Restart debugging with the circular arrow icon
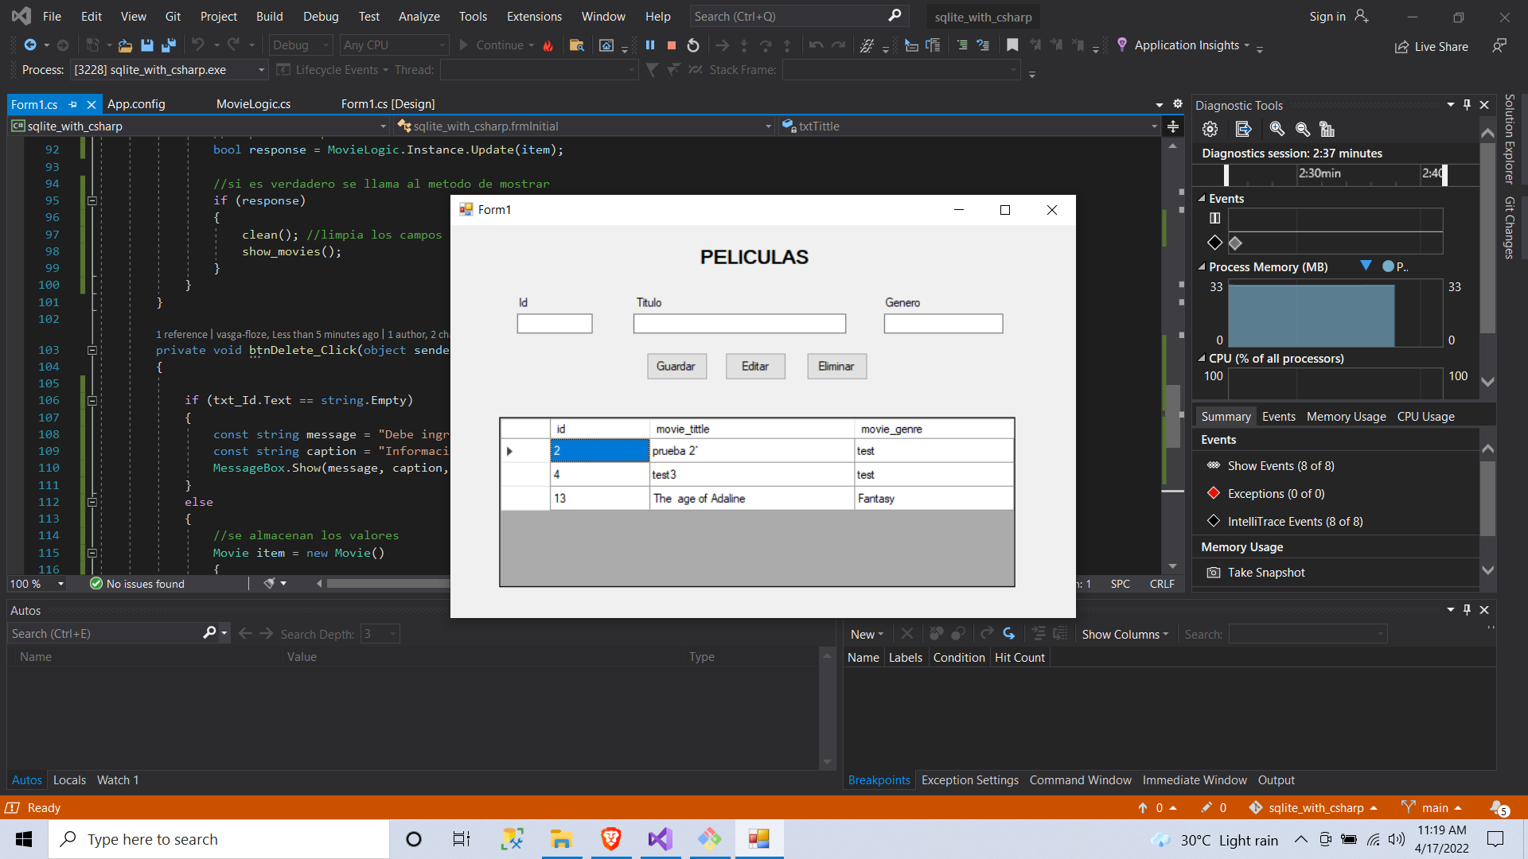Viewport: 1528px width, 859px height. click(x=693, y=45)
